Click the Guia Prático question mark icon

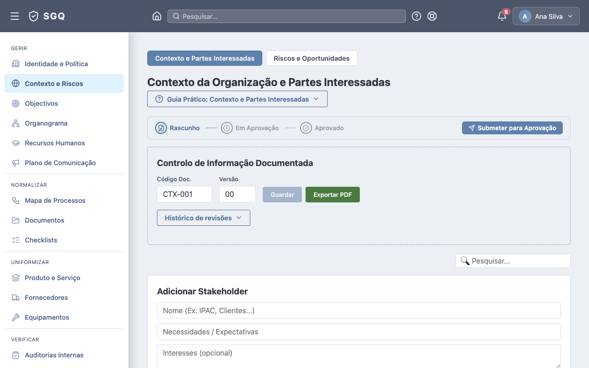159,99
